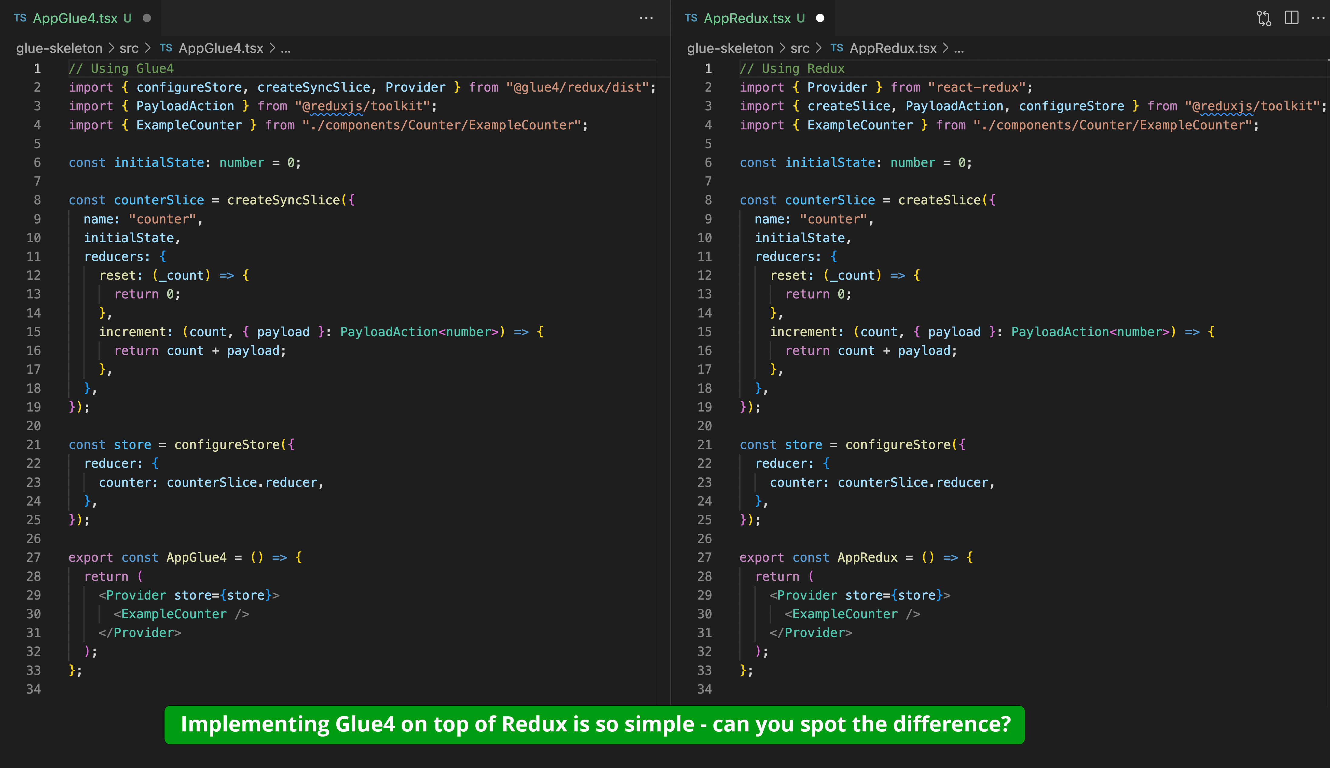1330x768 pixels.
Task: Select glue-skeleton in the left breadcrumb
Action: (59, 48)
